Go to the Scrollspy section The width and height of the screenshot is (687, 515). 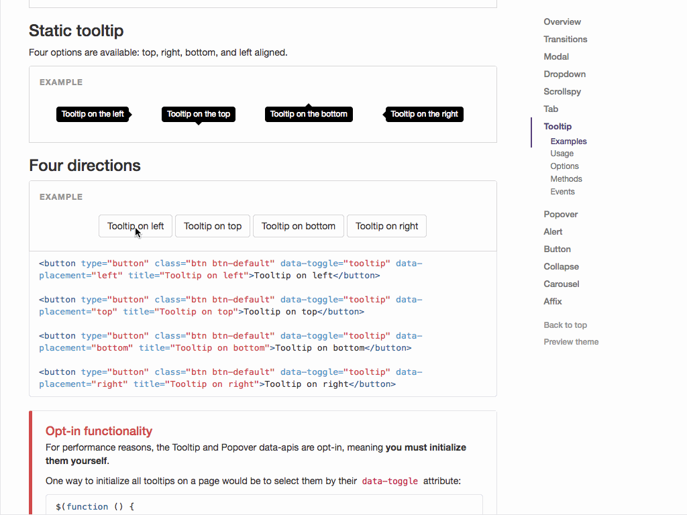pyautogui.click(x=564, y=91)
